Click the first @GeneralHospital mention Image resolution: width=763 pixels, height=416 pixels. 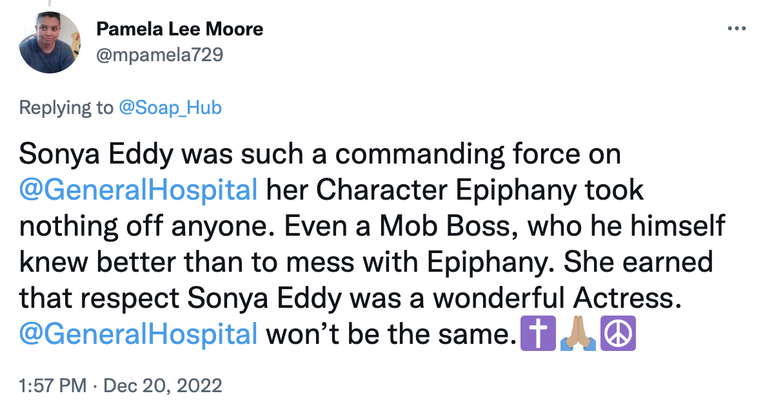(138, 189)
